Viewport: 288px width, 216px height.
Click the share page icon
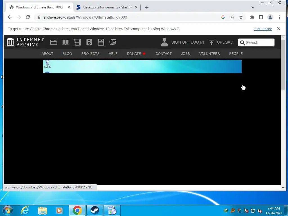232,17
